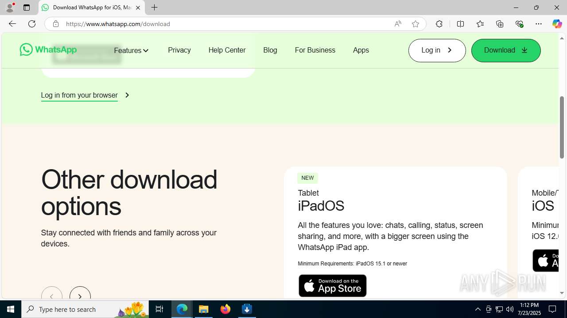Expand the Features dropdown menu
Screen dimensions: 567x318
coord(131,50)
